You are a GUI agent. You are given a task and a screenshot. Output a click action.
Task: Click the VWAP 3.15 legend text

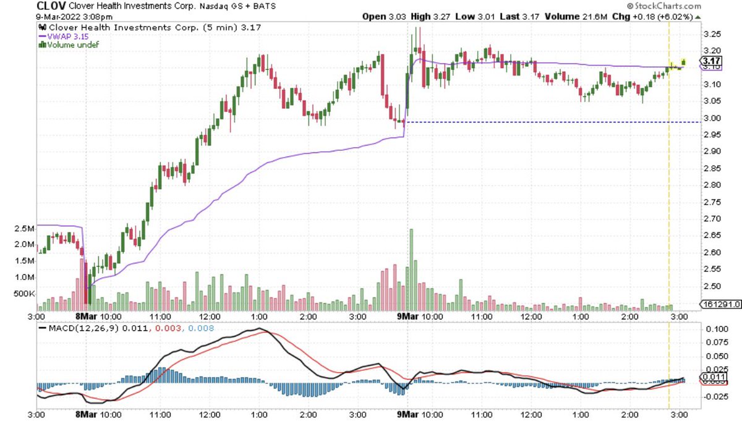coord(69,36)
